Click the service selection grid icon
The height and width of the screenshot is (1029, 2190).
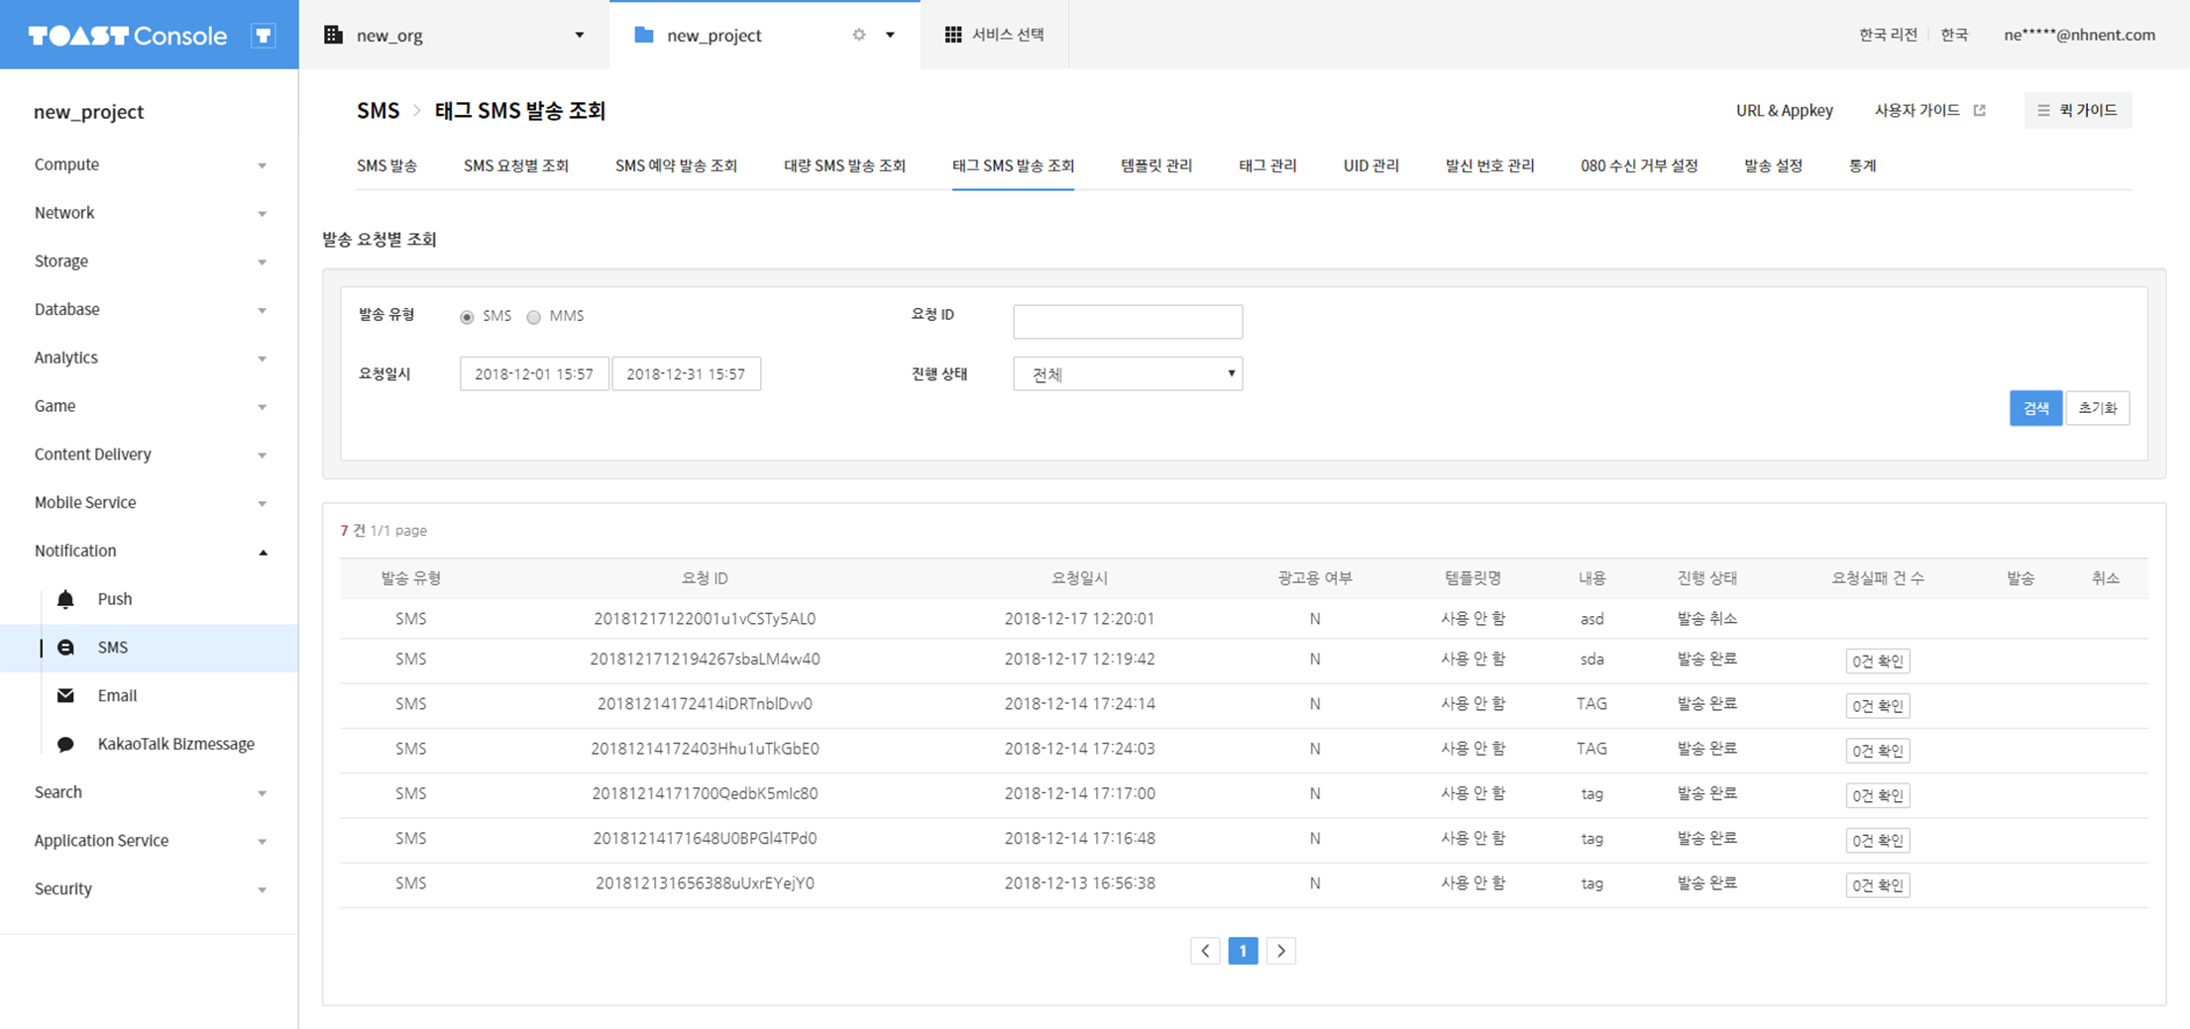pyautogui.click(x=953, y=35)
